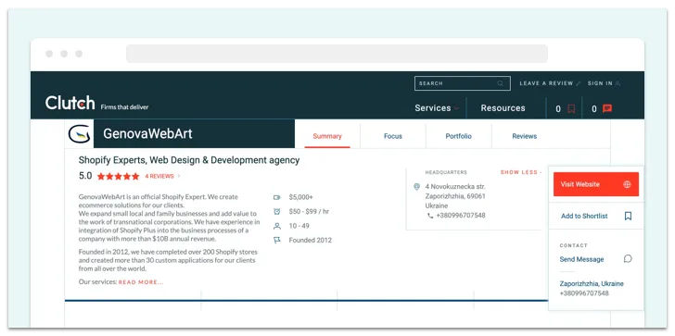Screen dimensions: 675x336
Task: Click the Zaporizhzhia, Ukraine contact link
Action: [592, 283]
